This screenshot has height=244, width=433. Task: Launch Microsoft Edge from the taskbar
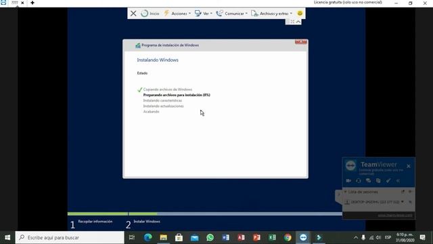(x=147, y=237)
